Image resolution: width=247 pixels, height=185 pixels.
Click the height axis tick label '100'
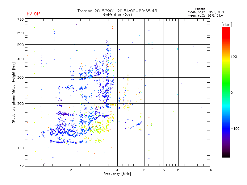(20, 148)
